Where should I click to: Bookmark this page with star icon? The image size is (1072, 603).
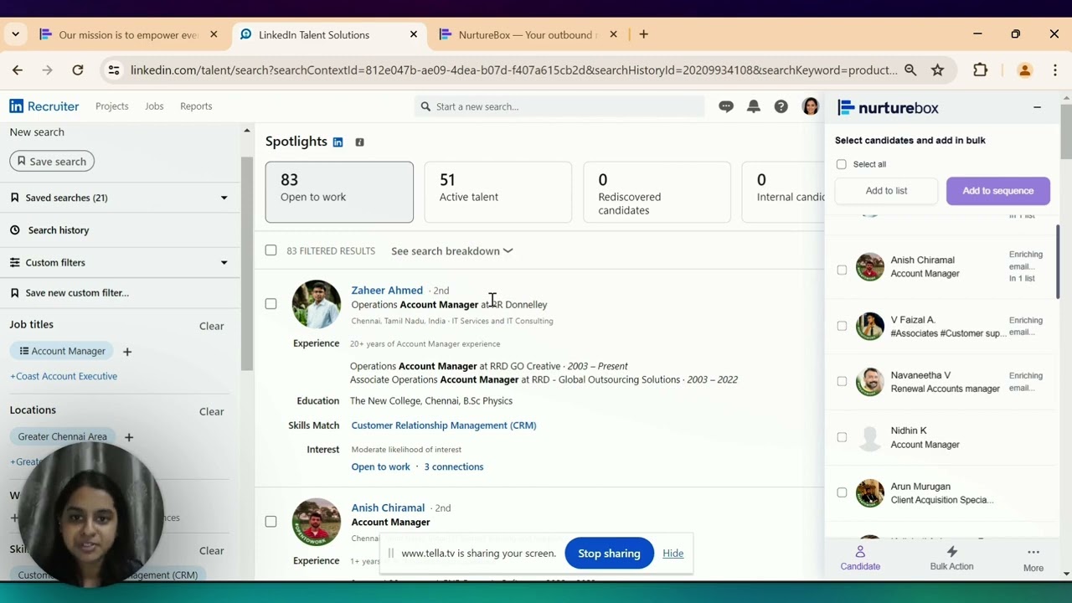pos(938,70)
